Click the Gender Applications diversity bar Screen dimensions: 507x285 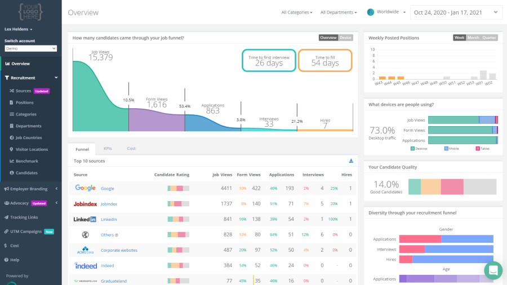click(x=446, y=239)
